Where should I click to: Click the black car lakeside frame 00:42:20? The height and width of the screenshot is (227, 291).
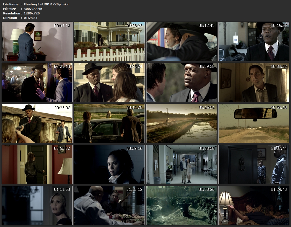coord(109,124)
